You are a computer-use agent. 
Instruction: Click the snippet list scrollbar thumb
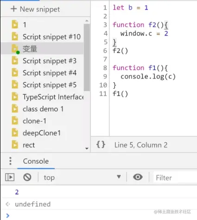click(87, 57)
